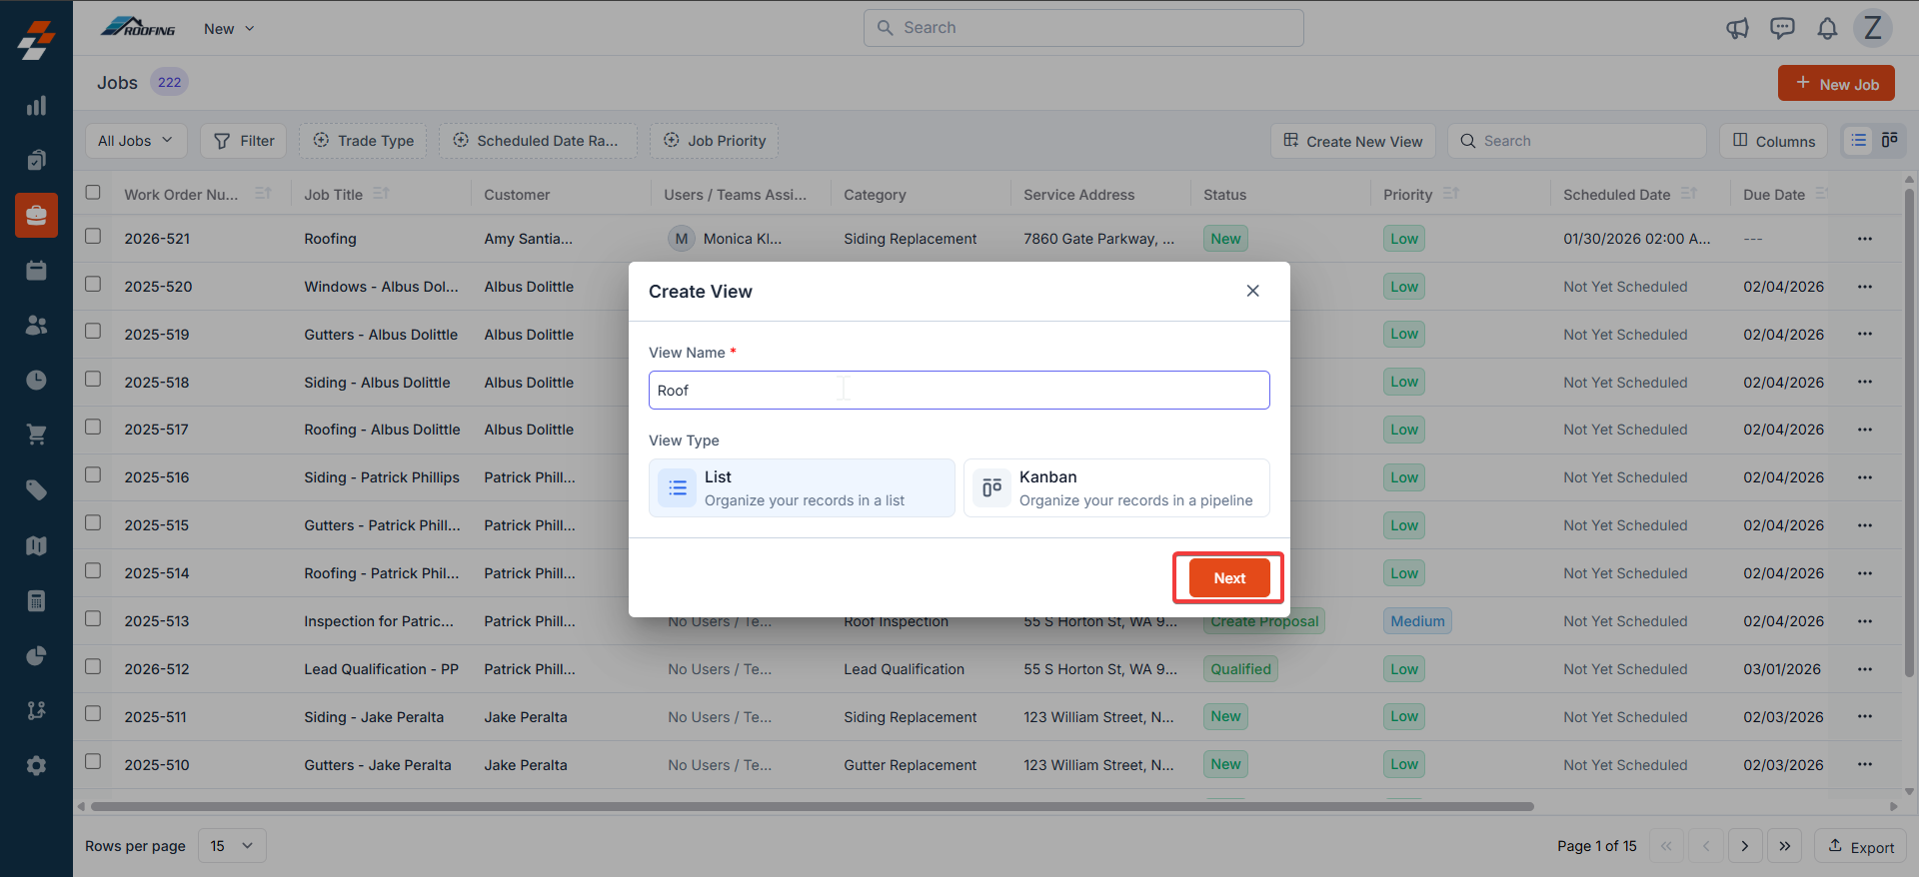1919x877 pixels.
Task: Open the Trade Type filter
Action: [x=364, y=141]
